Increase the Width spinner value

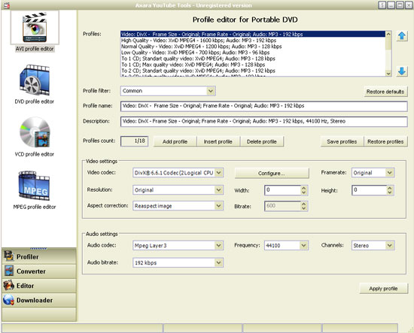(x=304, y=188)
